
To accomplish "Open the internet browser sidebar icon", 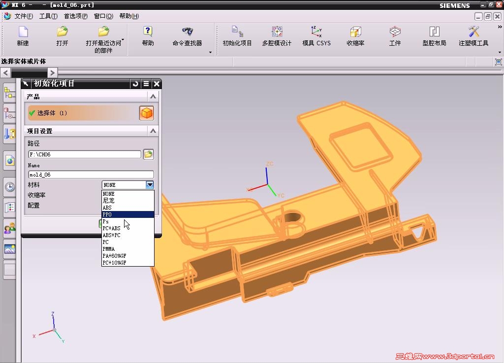I will (x=10, y=161).
